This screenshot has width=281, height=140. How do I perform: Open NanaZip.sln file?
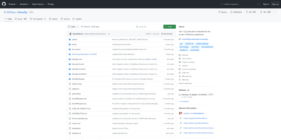coord(76,128)
